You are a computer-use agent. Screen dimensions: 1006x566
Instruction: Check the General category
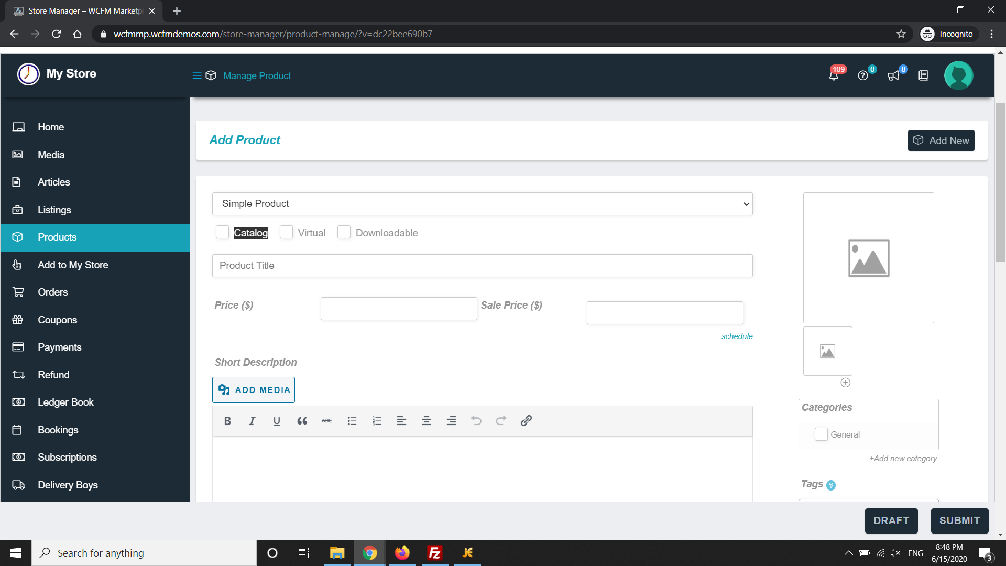click(821, 434)
